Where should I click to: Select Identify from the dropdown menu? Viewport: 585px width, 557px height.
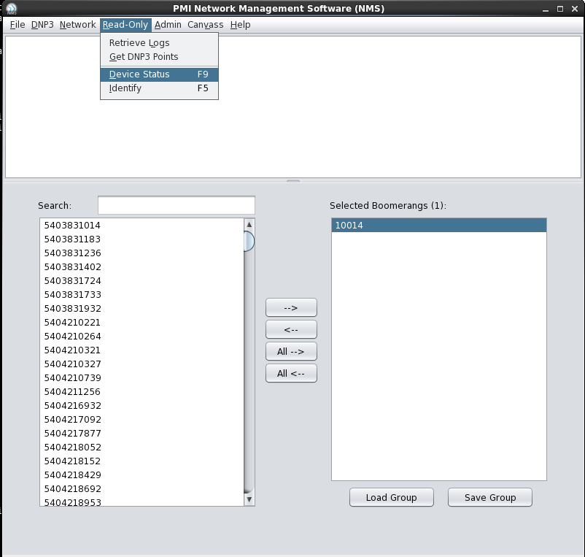(x=125, y=88)
